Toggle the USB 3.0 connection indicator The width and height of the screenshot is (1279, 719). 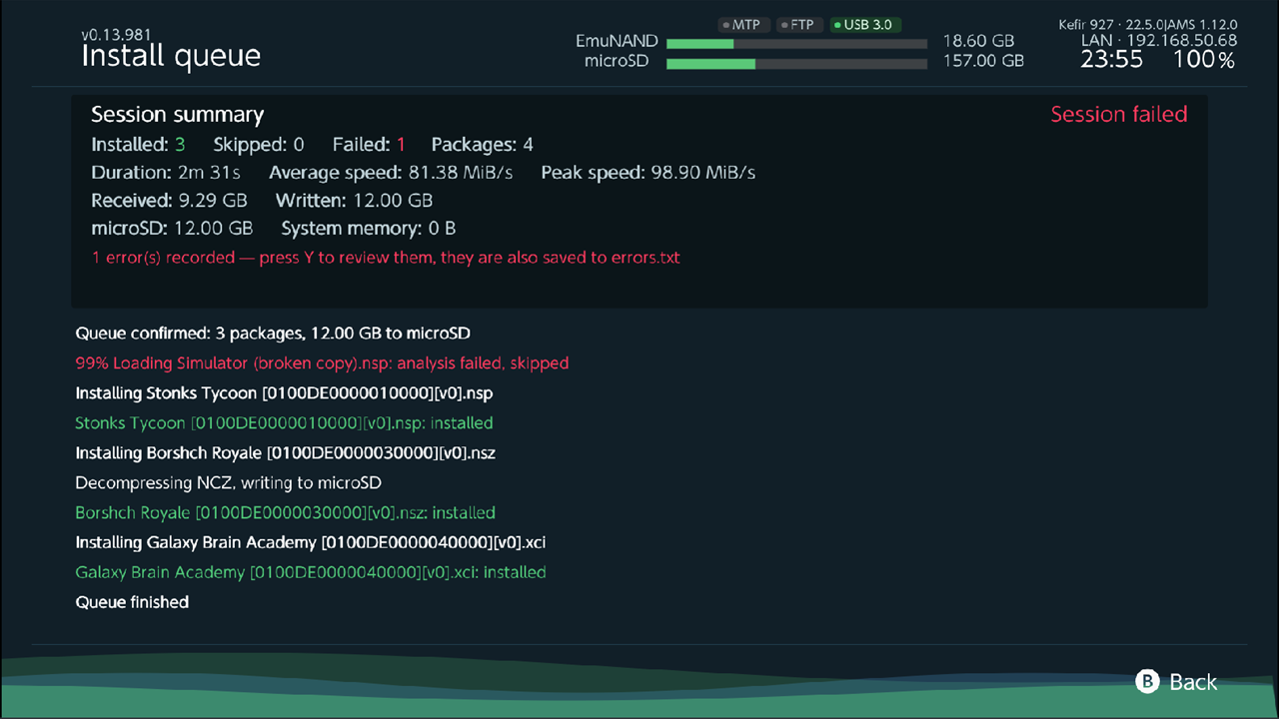point(865,24)
